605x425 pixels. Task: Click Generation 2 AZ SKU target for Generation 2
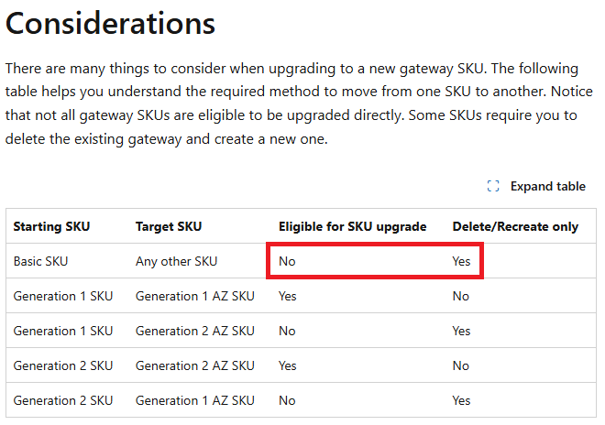coord(194,365)
